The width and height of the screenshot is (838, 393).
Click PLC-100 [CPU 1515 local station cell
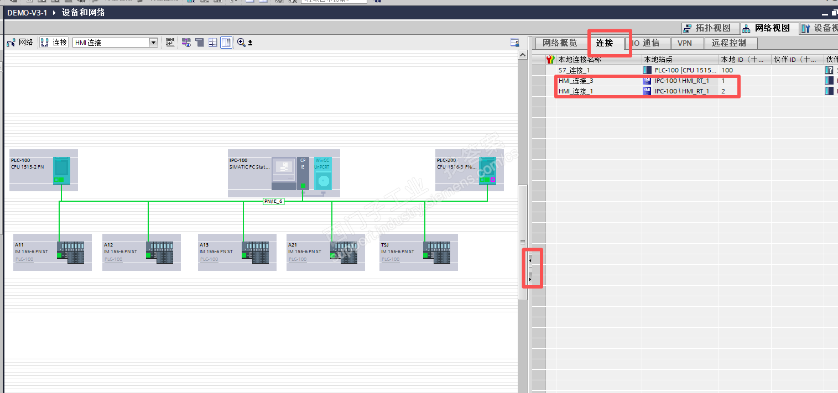coord(680,70)
